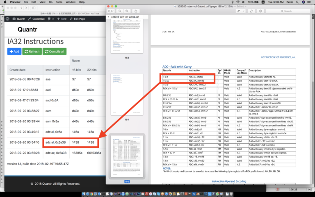Click the Compile all button
This screenshot has height=197, width=315.
click(x=55, y=51)
